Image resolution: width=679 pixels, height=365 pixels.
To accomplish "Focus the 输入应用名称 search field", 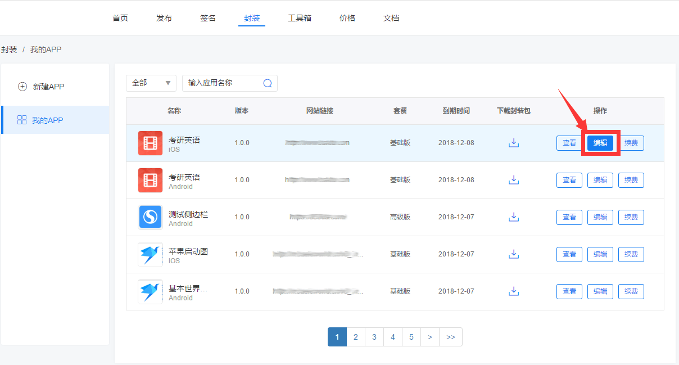I will (222, 83).
